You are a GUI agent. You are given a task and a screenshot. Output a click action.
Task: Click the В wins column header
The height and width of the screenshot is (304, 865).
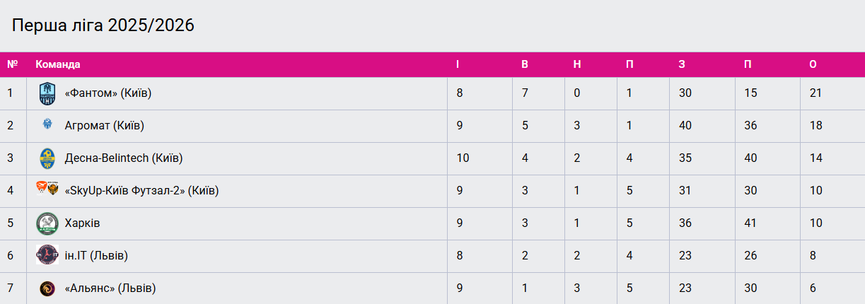[525, 64]
